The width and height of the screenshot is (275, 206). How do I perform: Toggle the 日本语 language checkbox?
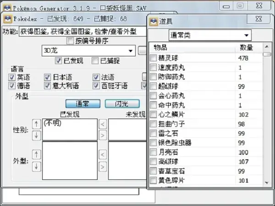pos(47,77)
